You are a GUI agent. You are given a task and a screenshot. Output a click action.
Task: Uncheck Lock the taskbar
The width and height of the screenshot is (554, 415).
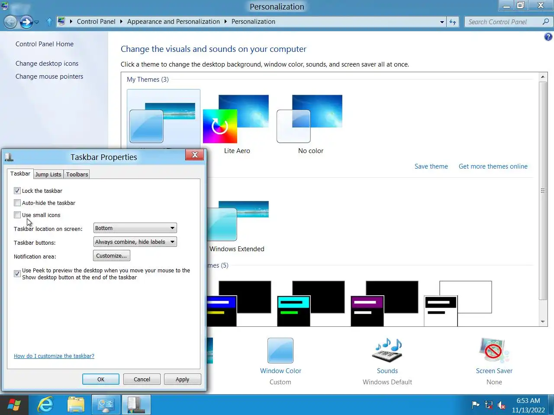(x=17, y=191)
